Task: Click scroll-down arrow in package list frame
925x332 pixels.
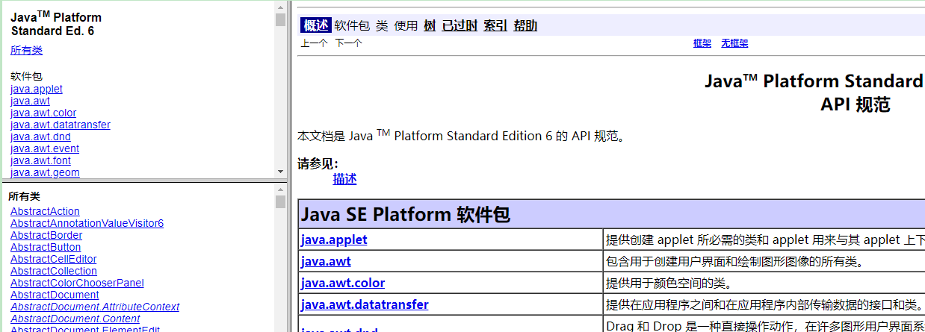Action: 280,172
